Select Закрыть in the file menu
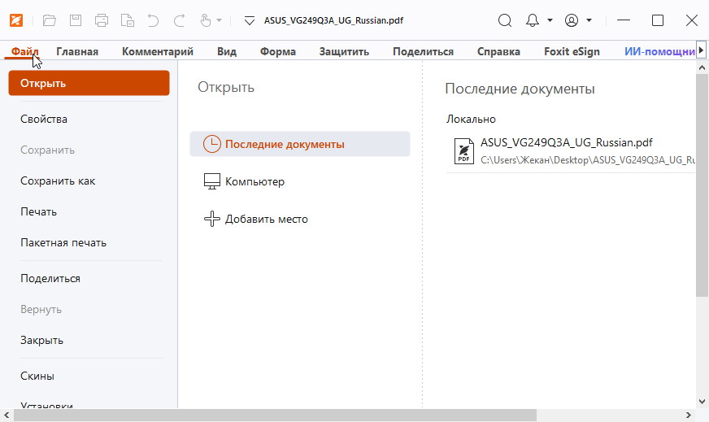 [x=41, y=340]
